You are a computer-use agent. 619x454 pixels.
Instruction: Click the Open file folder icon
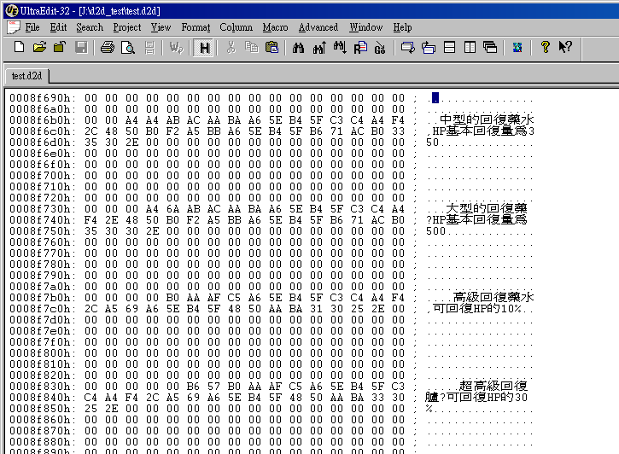point(39,47)
